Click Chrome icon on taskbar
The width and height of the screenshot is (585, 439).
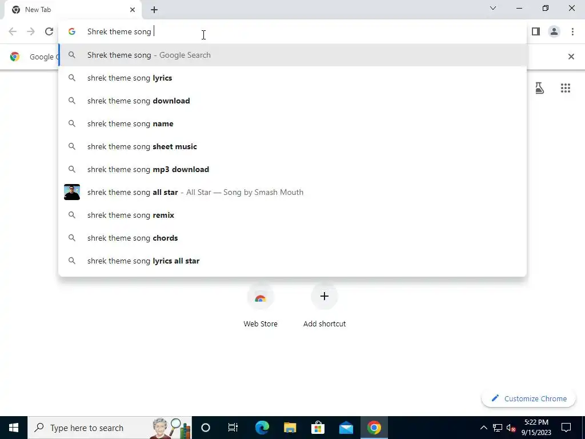[374, 428]
